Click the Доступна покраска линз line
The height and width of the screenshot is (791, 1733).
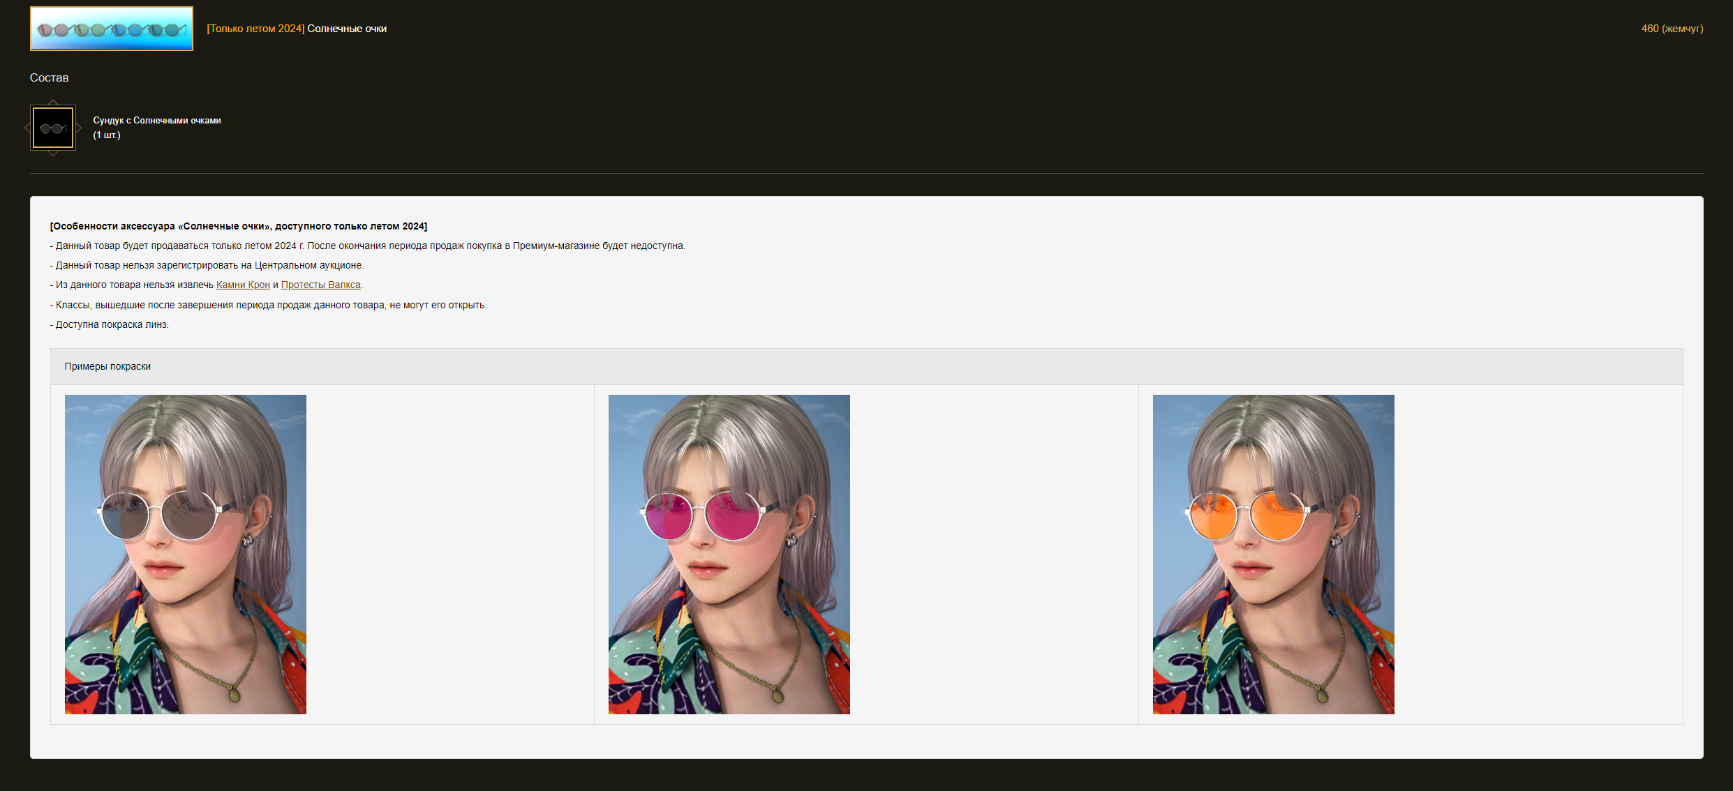click(x=110, y=324)
